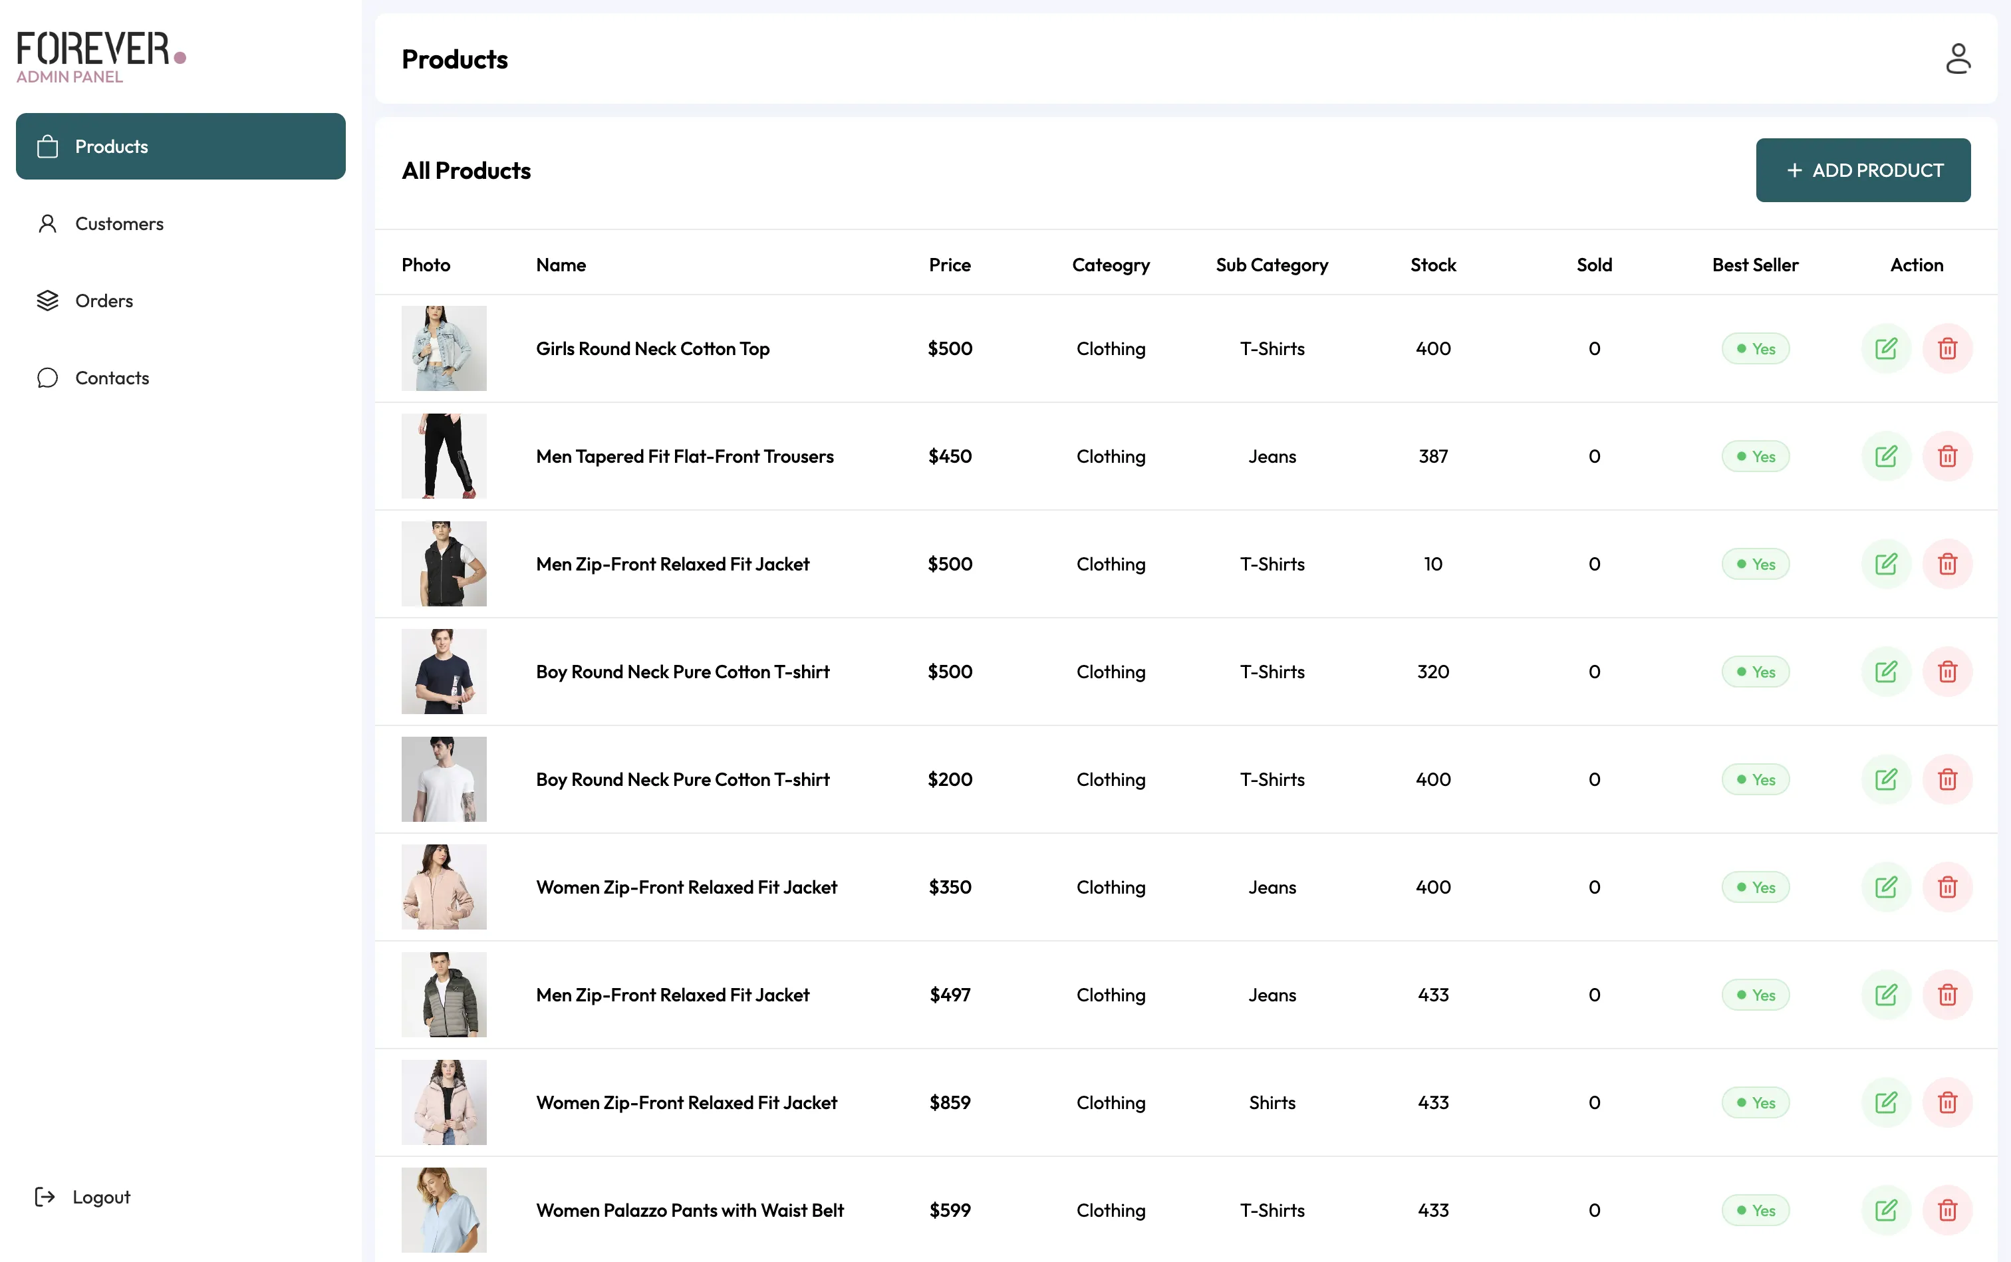Click the user profile icon in header
This screenshot has height=1262, width=2011.
(1958, 59)
